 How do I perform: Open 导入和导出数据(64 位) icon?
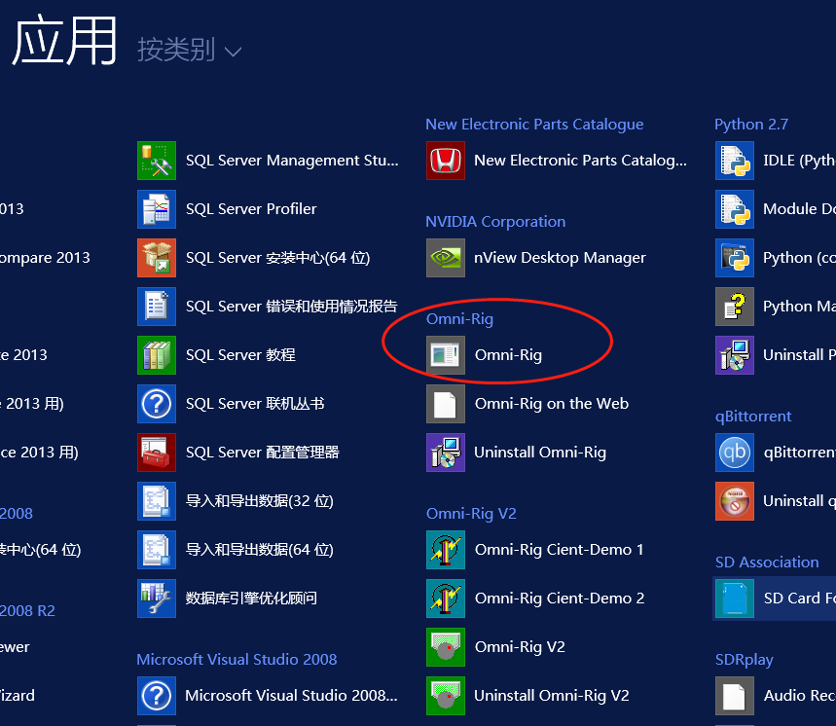pyautogui.click(x=157, y=550)
